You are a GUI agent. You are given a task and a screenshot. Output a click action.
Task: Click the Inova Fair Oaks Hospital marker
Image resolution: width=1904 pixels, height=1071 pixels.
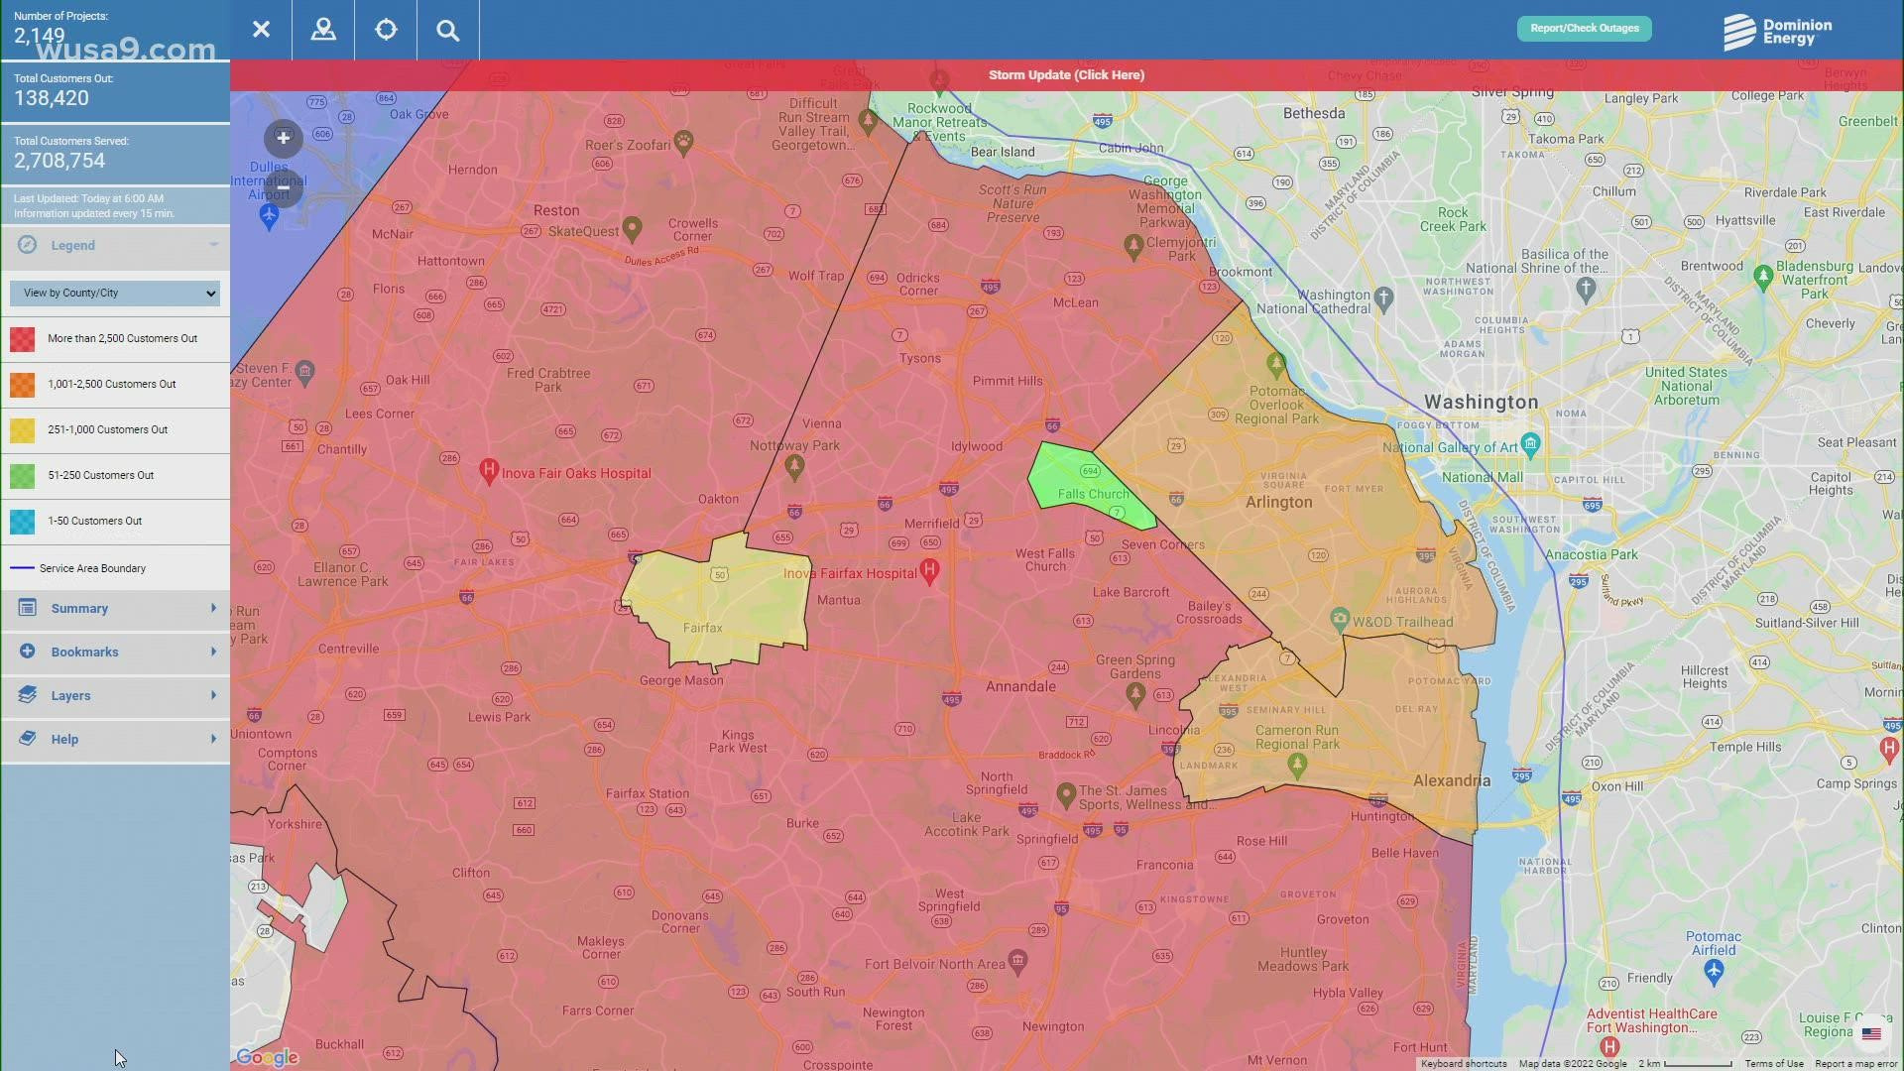point(488,470)
